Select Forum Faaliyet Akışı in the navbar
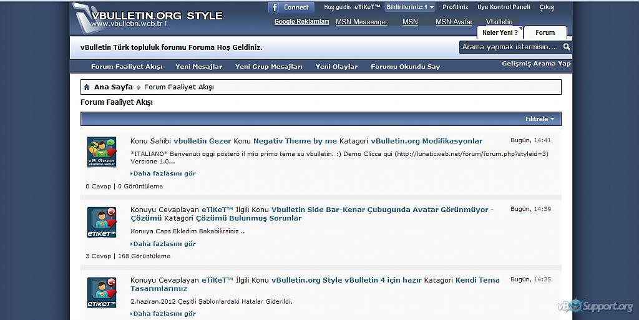639x320 pixels. click(x=127, y=66)
